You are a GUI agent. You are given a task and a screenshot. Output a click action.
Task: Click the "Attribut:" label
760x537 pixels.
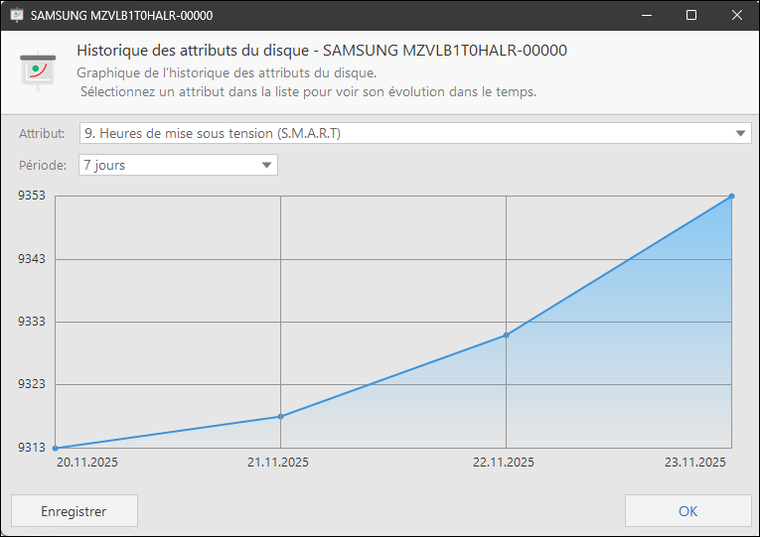pos(42,133)
